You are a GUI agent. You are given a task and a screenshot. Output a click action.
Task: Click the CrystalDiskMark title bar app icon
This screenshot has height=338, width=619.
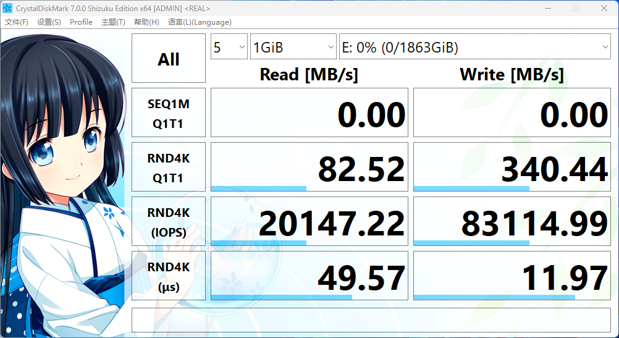tap(7, 9)
